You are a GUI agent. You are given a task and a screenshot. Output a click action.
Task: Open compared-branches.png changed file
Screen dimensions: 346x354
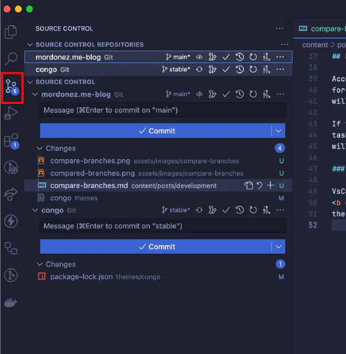click(x=158, y=173)
